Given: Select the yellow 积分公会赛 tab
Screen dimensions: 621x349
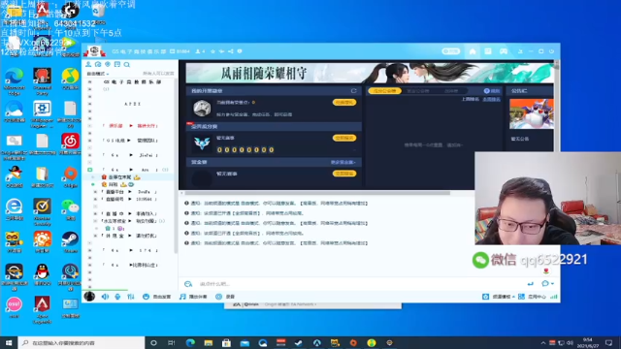Looking at the screenshot, I should coord(384,90).
